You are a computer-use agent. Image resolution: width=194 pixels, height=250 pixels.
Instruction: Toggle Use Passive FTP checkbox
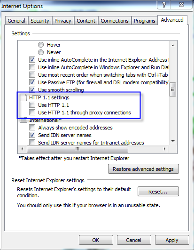click(x=32, y=82)
